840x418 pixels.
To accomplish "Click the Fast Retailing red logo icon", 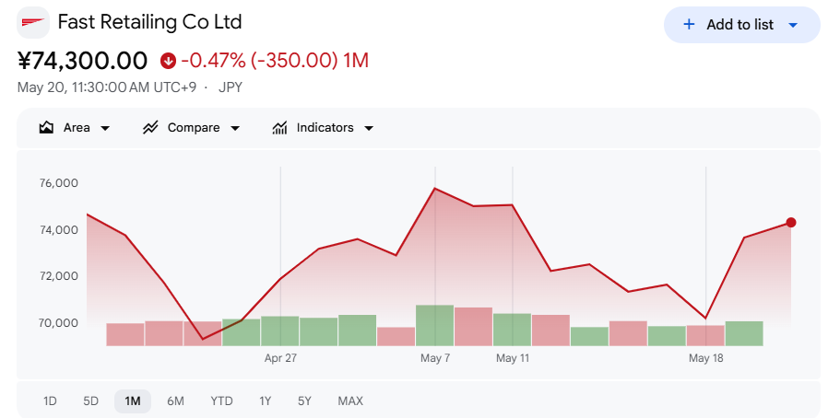I will pos(33,23).
